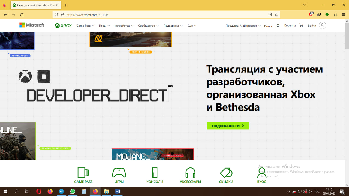Open the green download arrow extension

pos(327,15)
